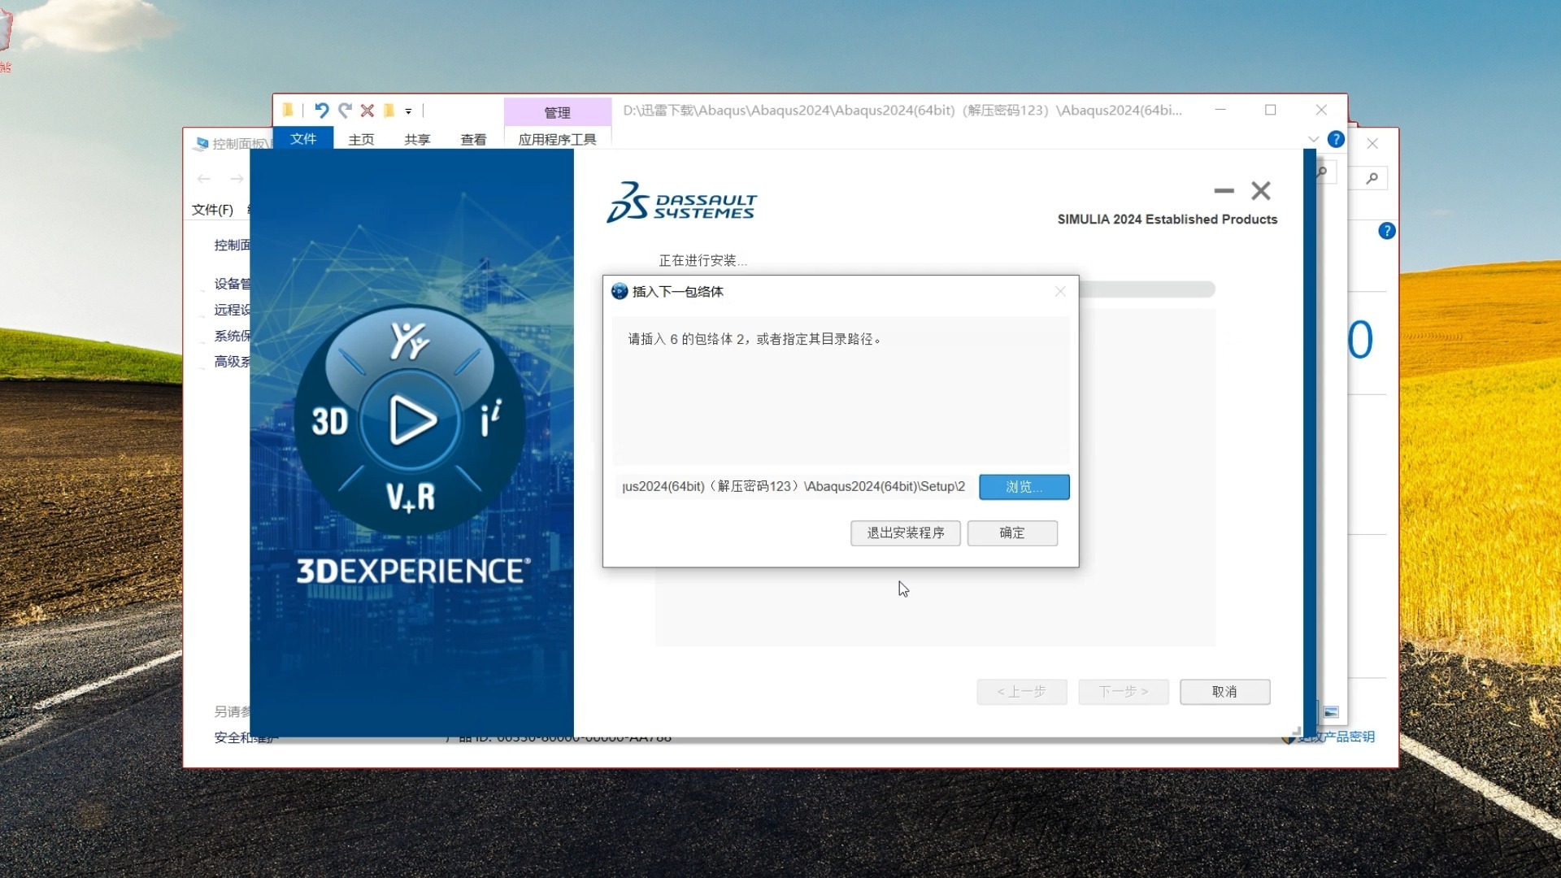Screen dimensions: 1561x878
Task: Click the i quadrant of the compass
Action: pyautogui.click(x=490, y=419)
